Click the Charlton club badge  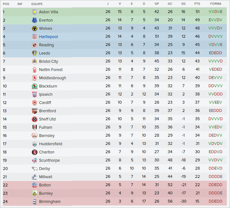(34, 152)
